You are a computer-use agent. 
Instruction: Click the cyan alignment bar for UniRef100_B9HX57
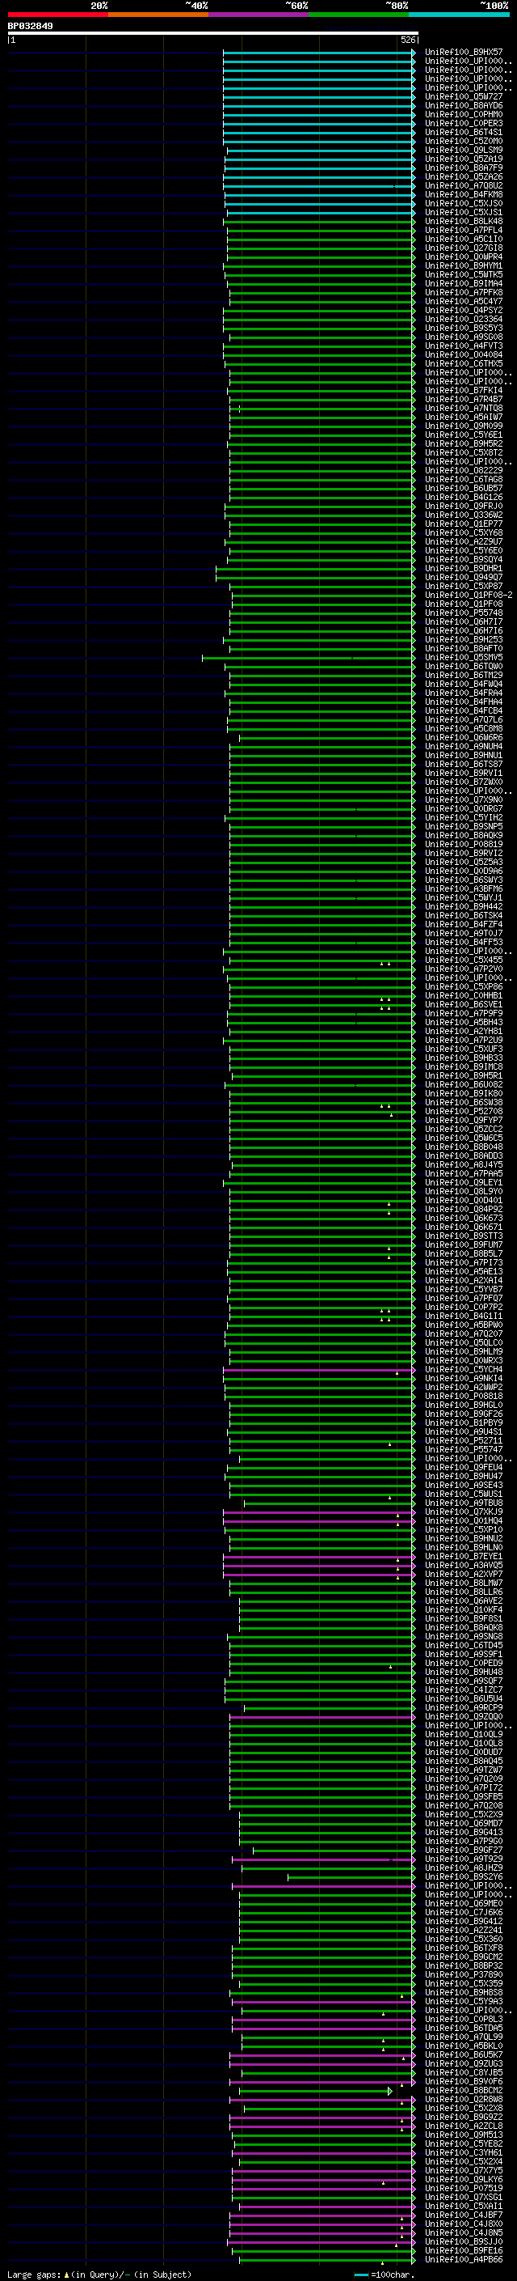319,53
